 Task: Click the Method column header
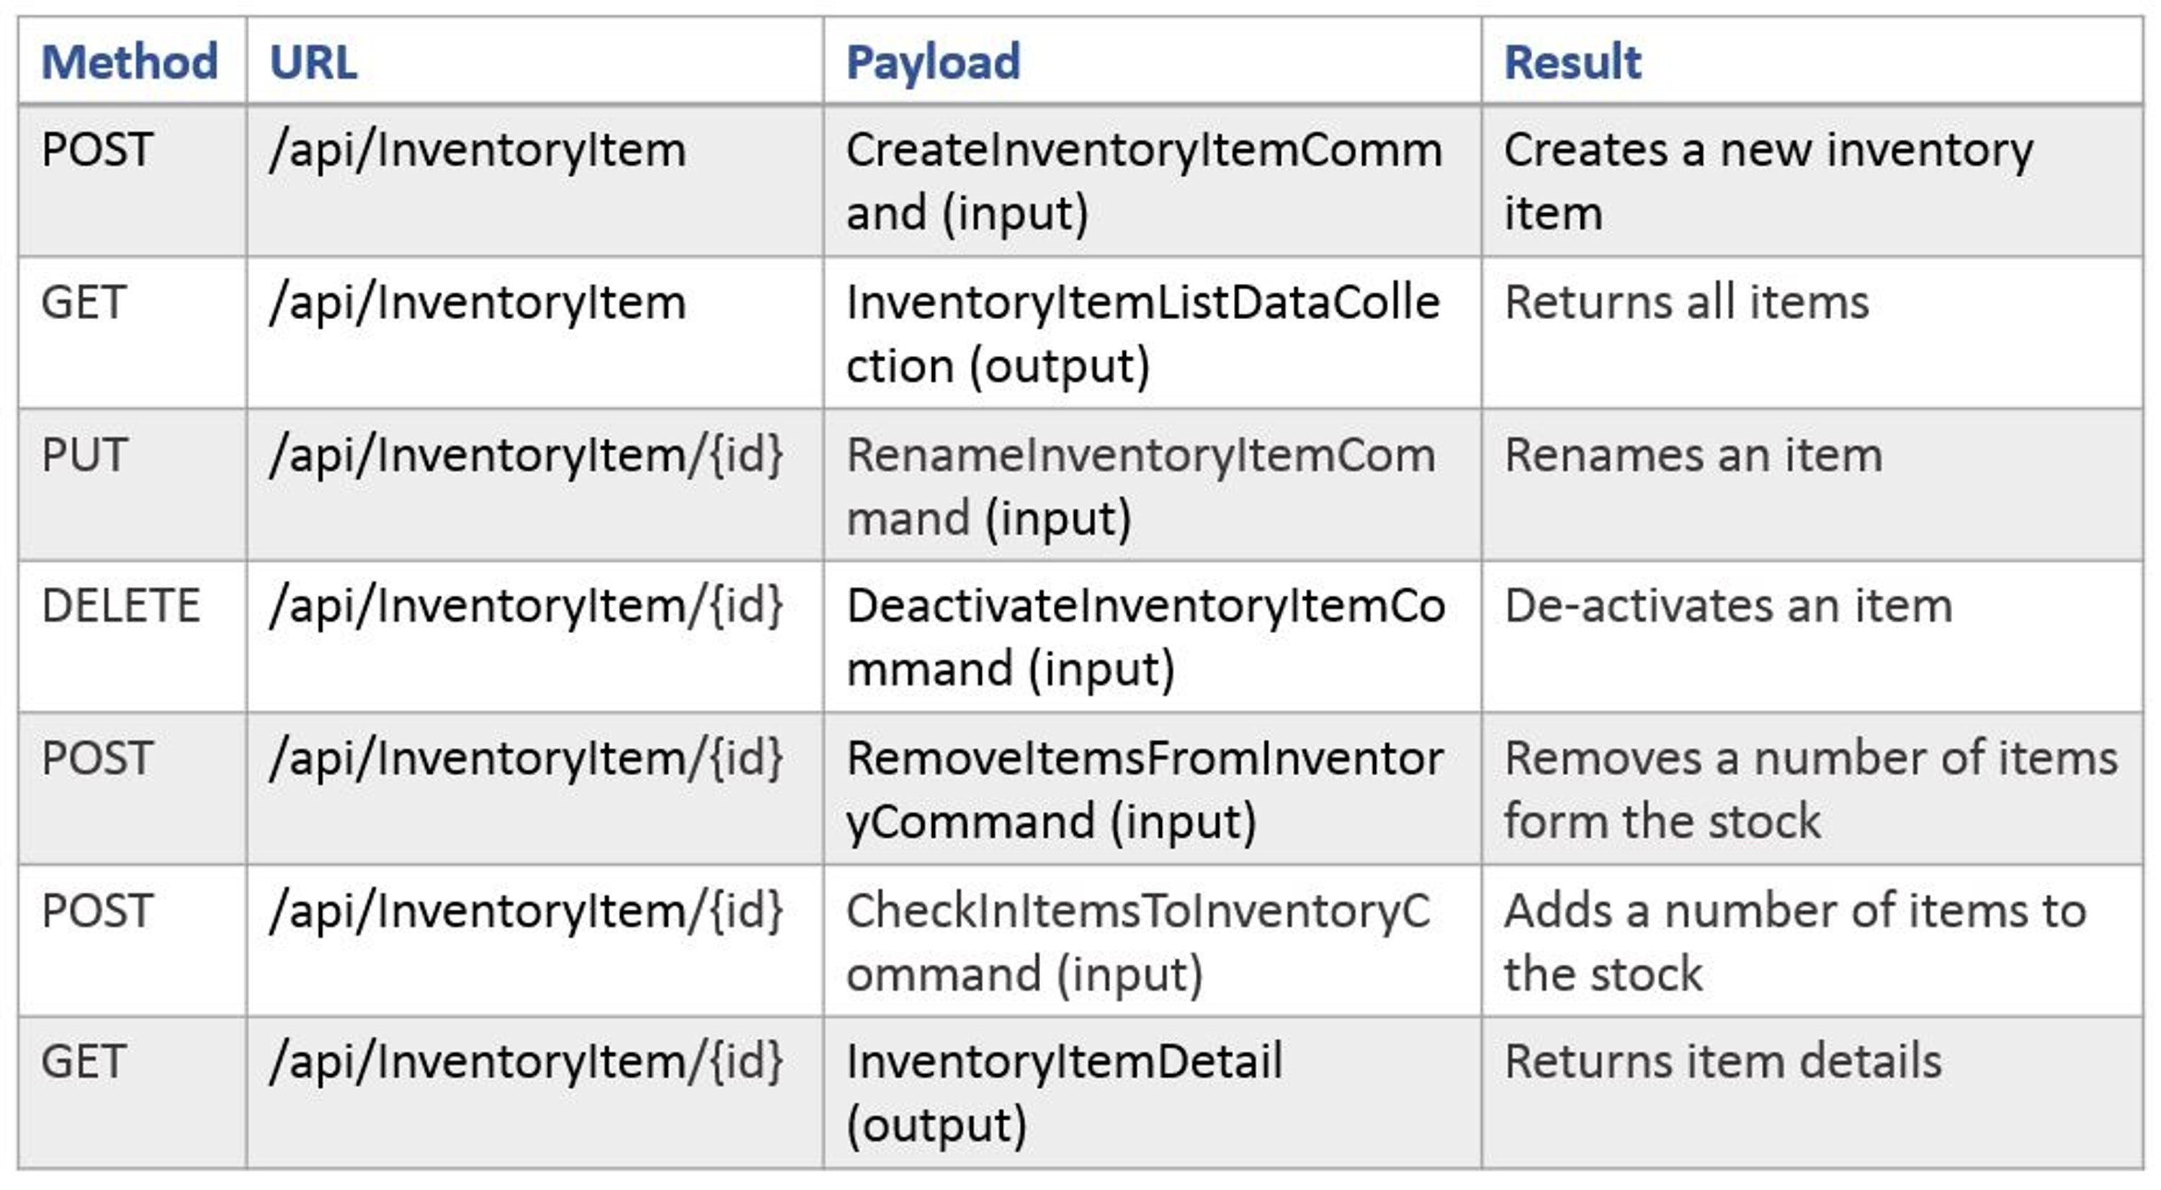(x=129, y=62)
